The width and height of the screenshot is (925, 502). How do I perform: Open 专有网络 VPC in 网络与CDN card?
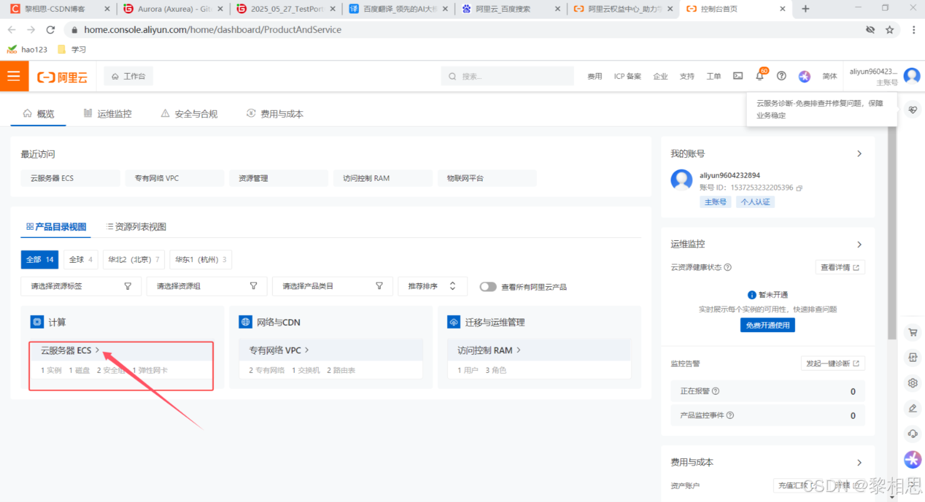pos(278,351)
